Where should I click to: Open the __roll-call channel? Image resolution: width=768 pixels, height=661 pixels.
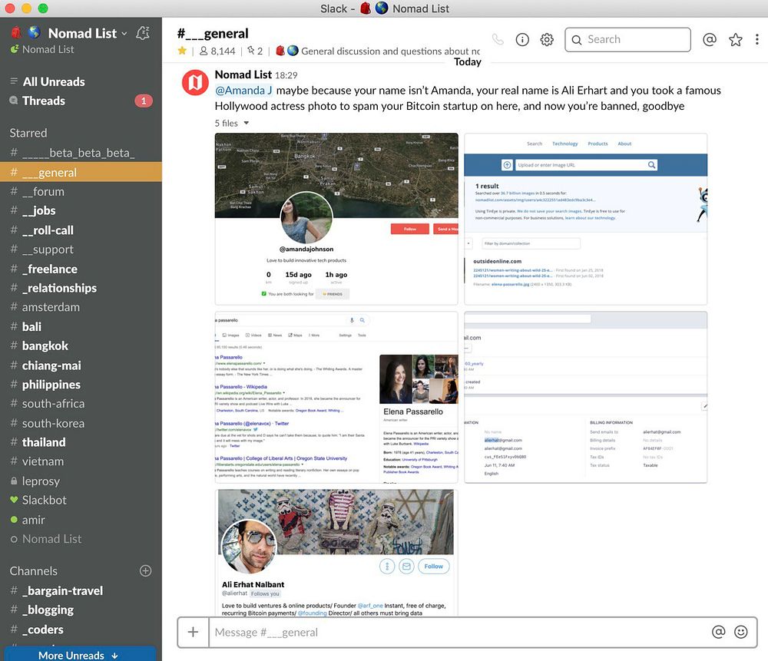pyautogui.click(x=81, y=230)
